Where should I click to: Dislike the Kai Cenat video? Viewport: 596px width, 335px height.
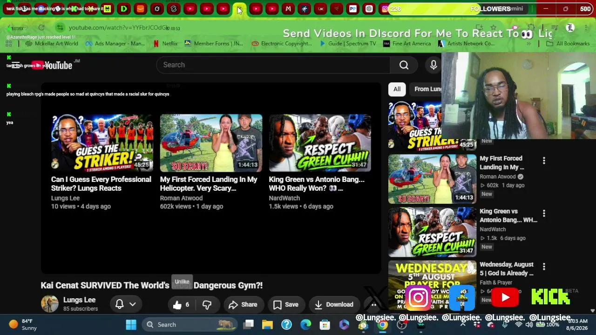(207, 305)
